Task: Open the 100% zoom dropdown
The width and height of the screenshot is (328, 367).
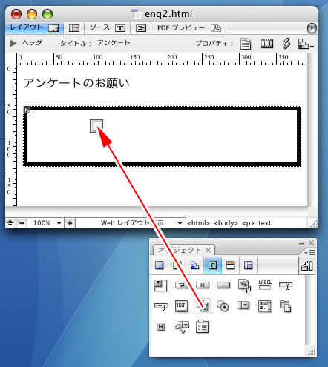Action: [46, 223]
